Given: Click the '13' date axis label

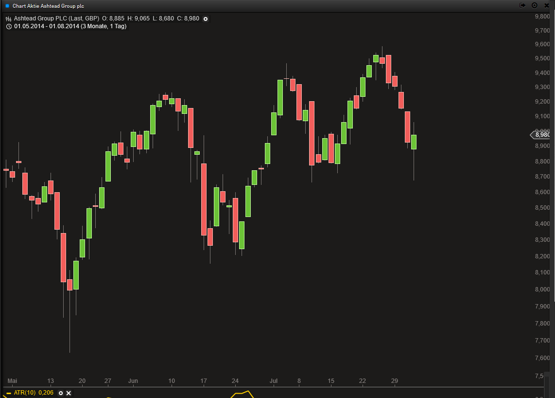Looking at the screenshot, I should pos(51,381).
